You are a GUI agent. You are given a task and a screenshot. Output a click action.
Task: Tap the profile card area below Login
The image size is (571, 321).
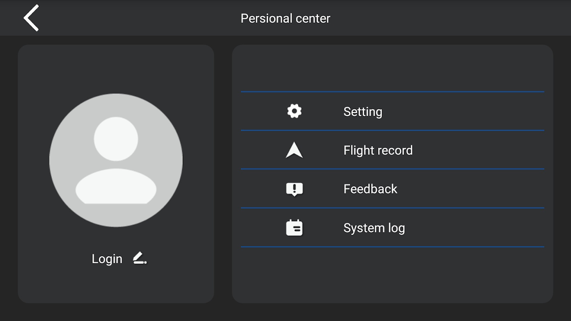click(116, 286)
